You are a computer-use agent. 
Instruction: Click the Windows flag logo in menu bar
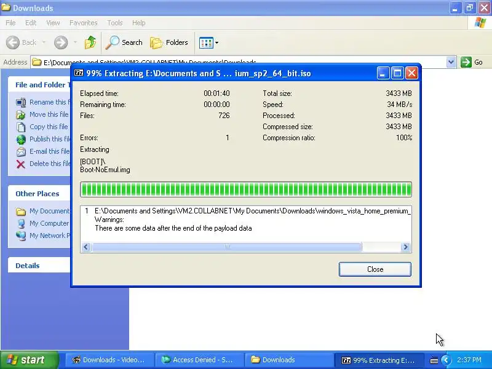(480, 23)
